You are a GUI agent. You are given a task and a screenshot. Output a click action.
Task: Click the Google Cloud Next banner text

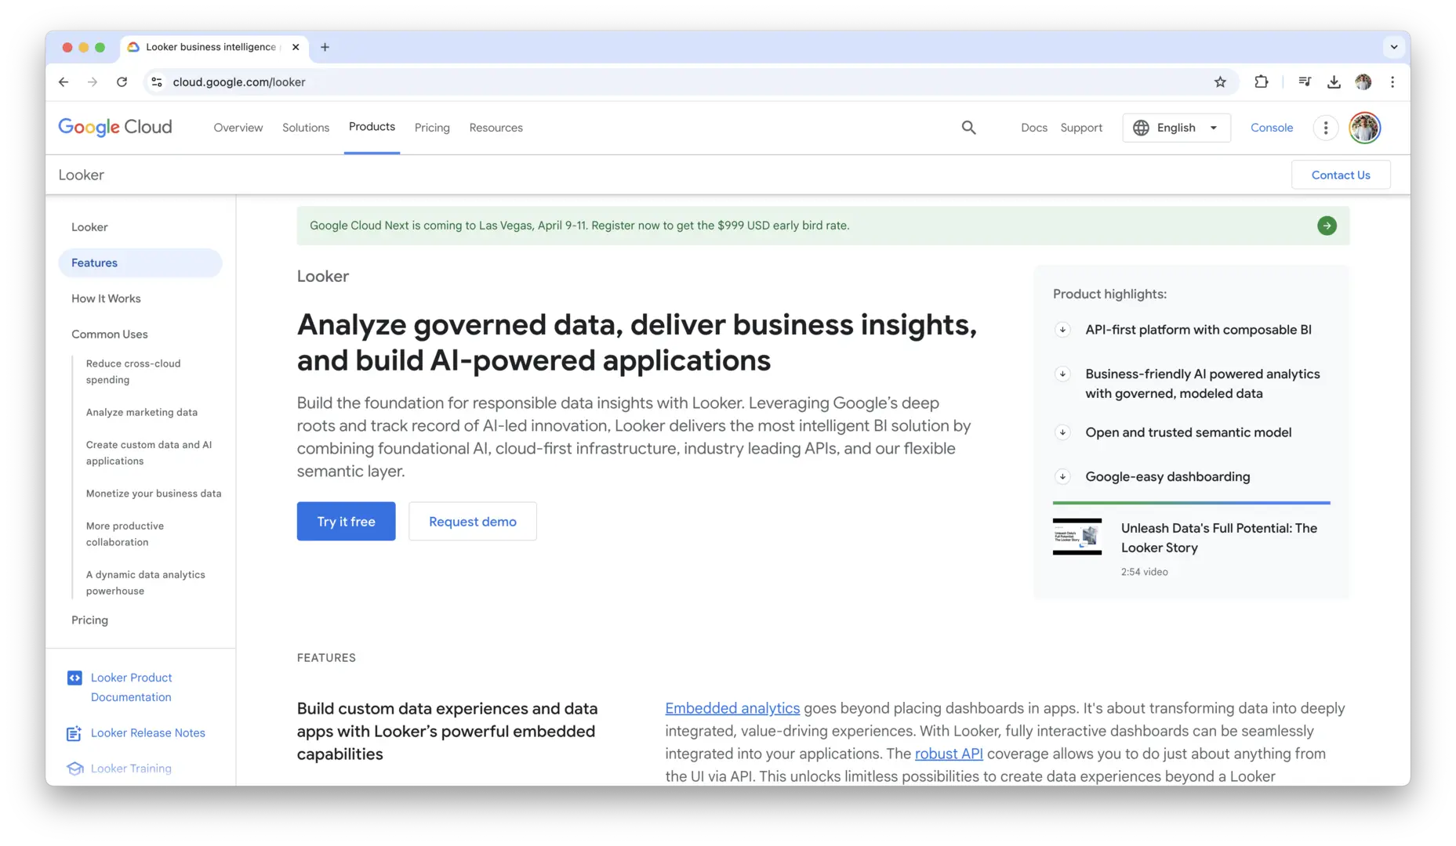coord(579,226)
